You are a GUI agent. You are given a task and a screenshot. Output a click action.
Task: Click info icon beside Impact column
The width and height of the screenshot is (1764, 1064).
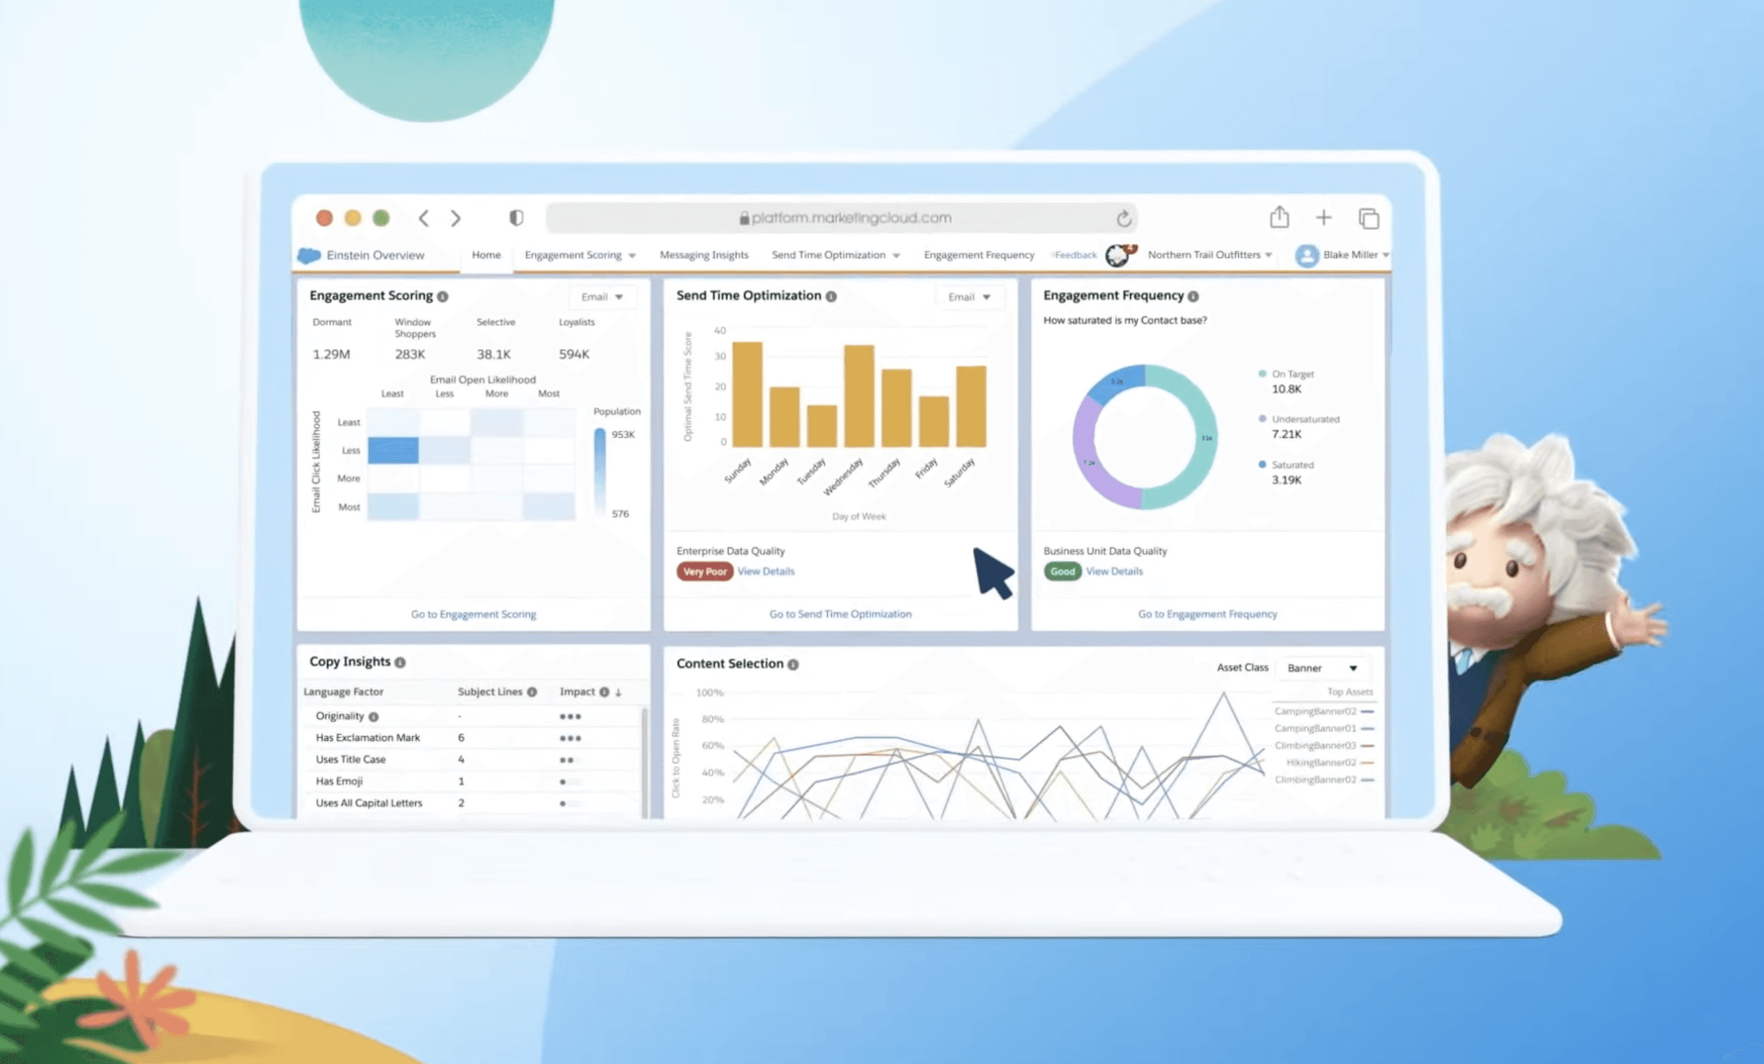tap(604, 692)
